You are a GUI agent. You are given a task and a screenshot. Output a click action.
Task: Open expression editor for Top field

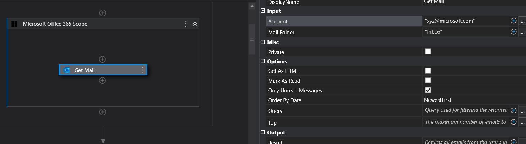point(522,122)
